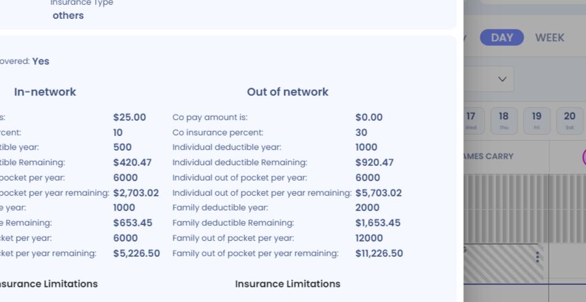586x302 pixels.
Task: Select date 19 Fri
Action: click(537, 121)
